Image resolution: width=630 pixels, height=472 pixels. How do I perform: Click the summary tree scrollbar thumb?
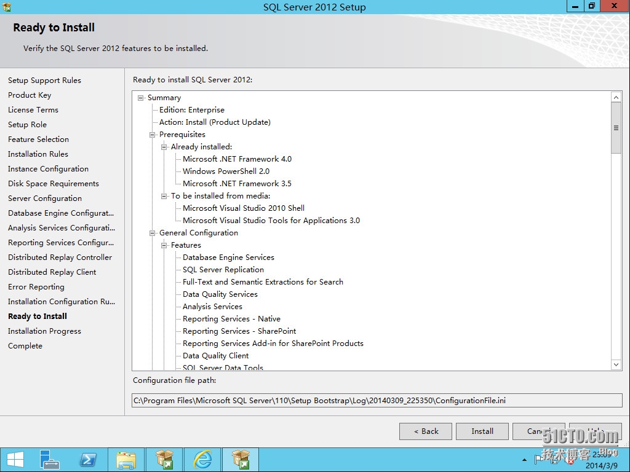coord(616,128)
